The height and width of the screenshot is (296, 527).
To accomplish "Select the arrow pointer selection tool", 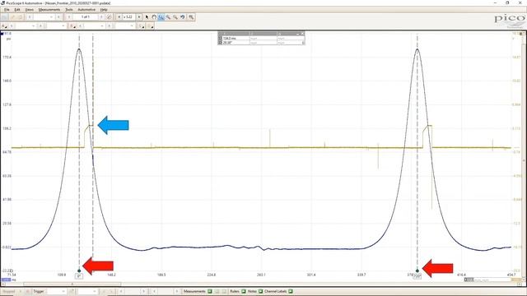I will pyautogui.click(x=147, y=16).
